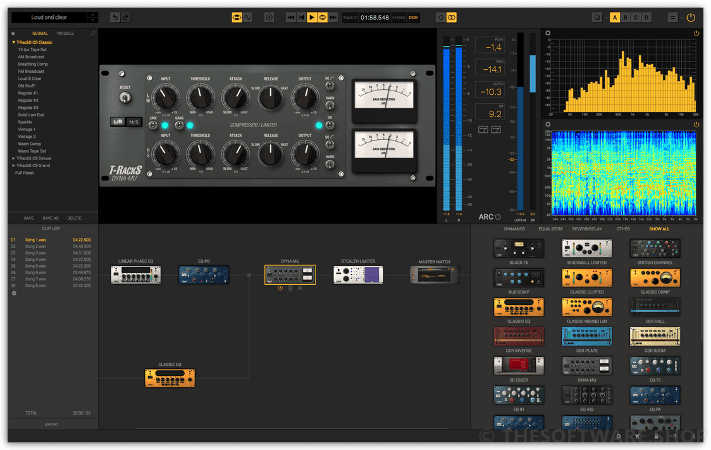Toggle spectrum analyzer power icon
Viewport: 711px width, 450px height.
(696, 33)
